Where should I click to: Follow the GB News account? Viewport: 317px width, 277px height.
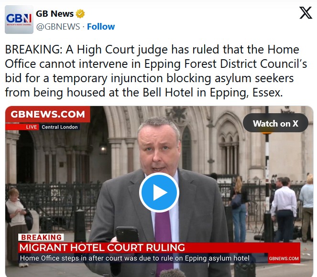click(x=101, y=27)
